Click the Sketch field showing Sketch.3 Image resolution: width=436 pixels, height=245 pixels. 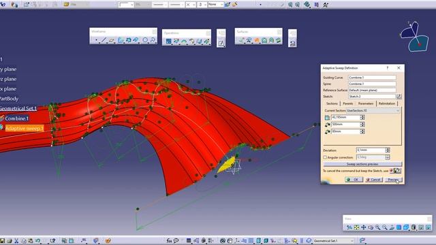pos(371,97)
